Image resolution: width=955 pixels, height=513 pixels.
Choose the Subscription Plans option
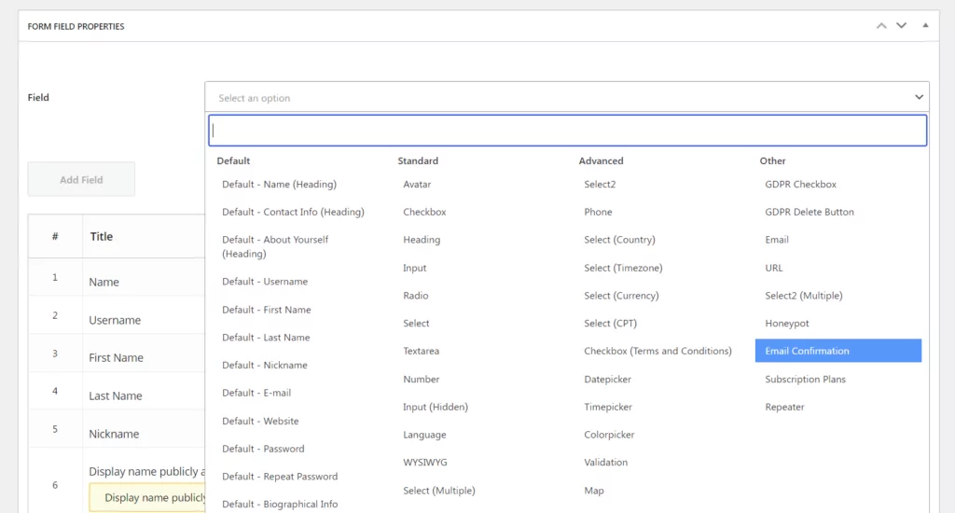point(805,379)
